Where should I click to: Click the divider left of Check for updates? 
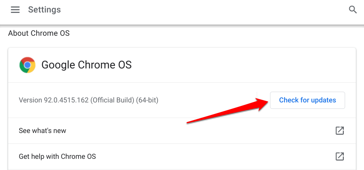(x=257, y=100)
